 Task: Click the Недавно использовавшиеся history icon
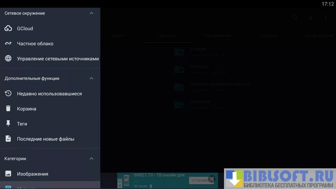(8, 94)
